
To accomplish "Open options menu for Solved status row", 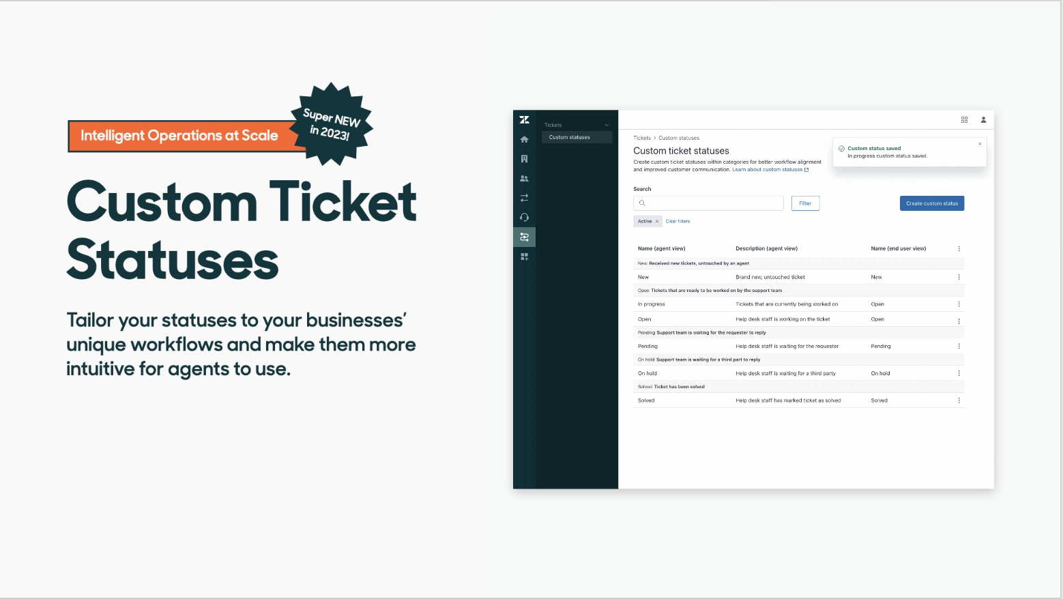I will [x=959, y=400].
